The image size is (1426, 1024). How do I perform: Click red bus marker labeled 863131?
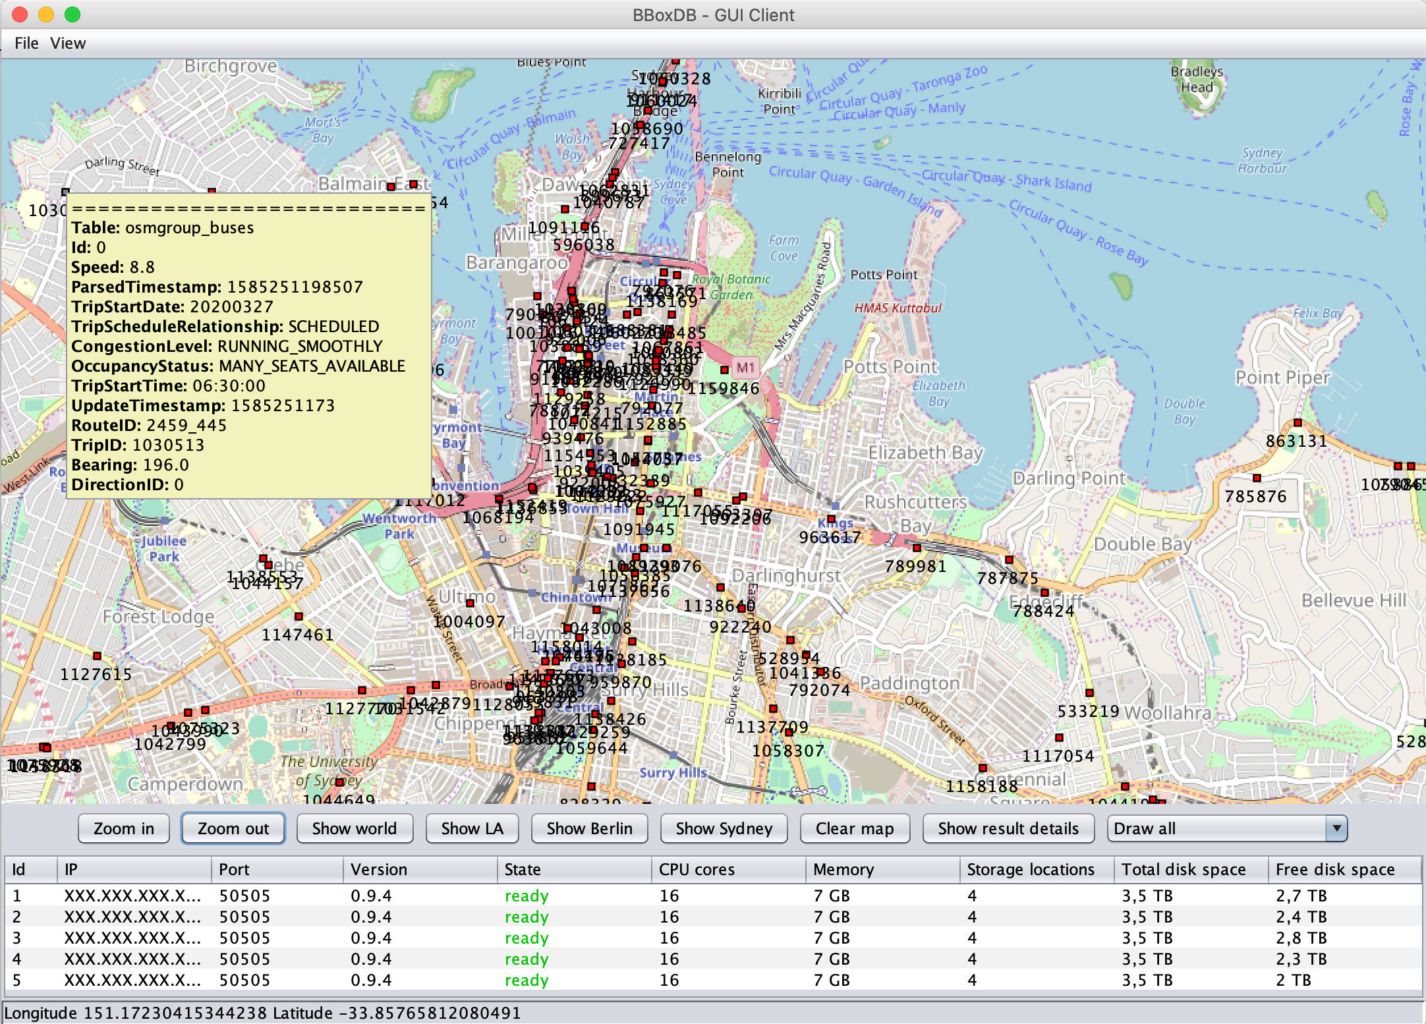(1298, 422)
